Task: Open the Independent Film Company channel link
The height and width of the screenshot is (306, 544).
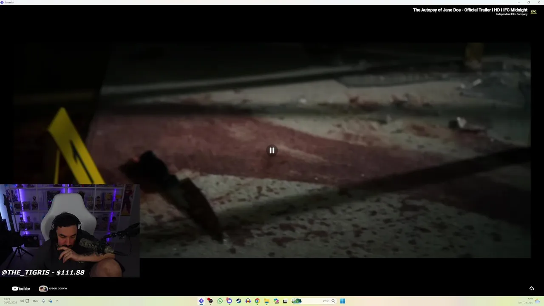Action: (512, 14)
